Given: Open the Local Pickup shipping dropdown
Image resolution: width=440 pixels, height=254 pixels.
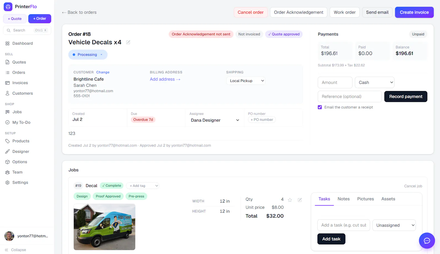Looking at the screenshot, I should point(246,81).
